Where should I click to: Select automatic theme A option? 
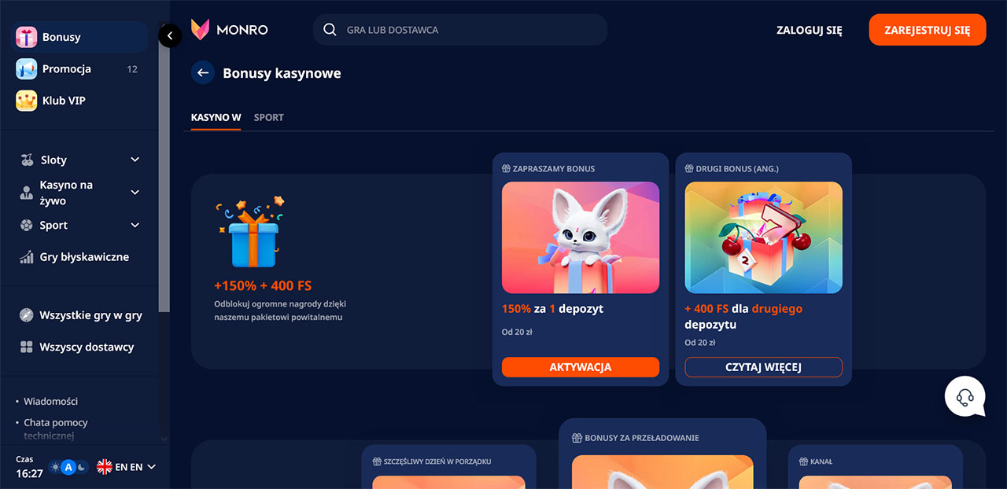click(68, 467)
